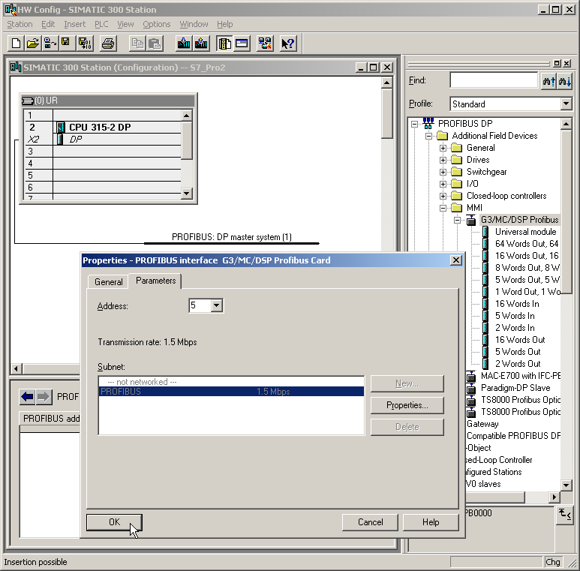Select Universal module in catalog tree
This screenshot has width=580, height=571.
coord(526,232)
